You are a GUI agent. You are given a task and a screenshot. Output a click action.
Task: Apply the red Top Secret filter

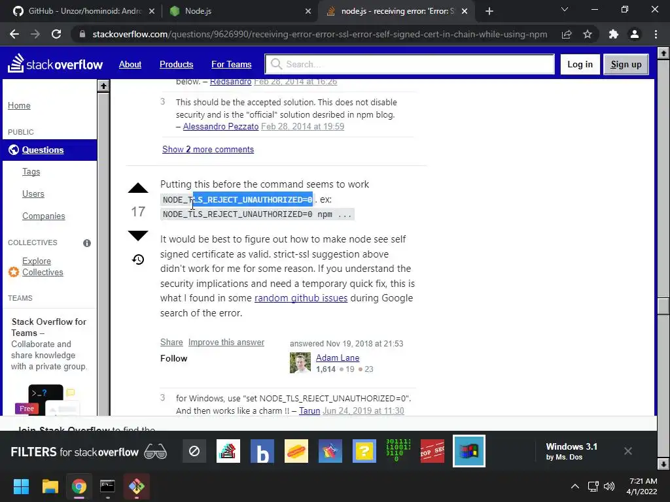[432, 451]
